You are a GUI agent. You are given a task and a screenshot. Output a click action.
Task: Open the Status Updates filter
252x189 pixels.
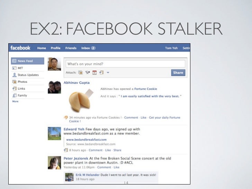28,75
